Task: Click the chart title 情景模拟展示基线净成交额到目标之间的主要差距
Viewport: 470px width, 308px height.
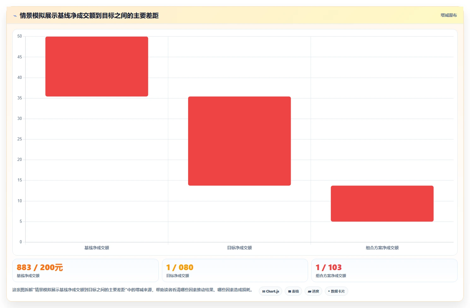Action: pyautogui.click(x=89, y=15)
